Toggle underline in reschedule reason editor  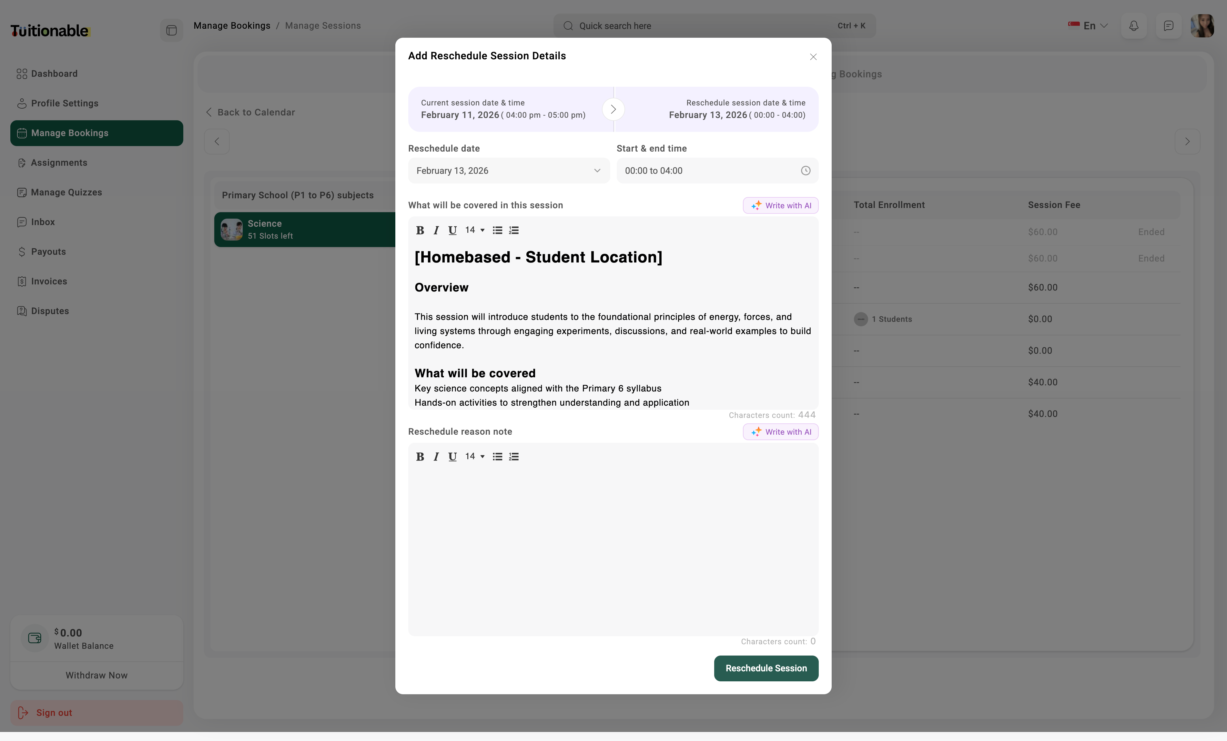(x=452, y=457)
